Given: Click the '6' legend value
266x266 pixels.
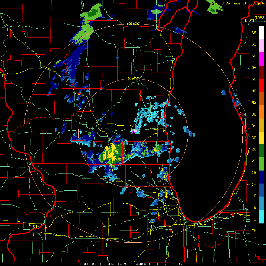Looking at the screenshot, I should [x=255, y=207].
